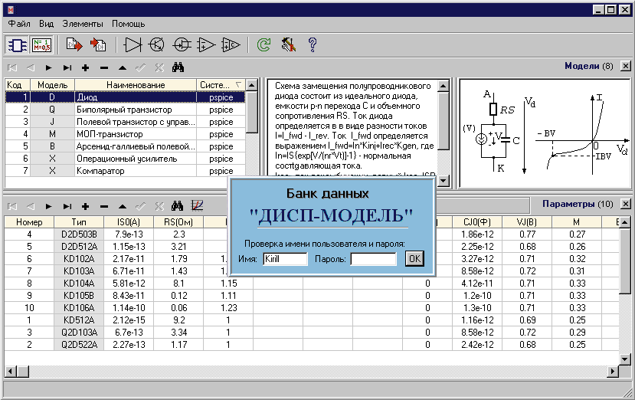Image resolution: width=635 pixels, height=400 pixels.
Task: Select the Компаратор row
Action: pyautogui.click(x=125, y=171)
